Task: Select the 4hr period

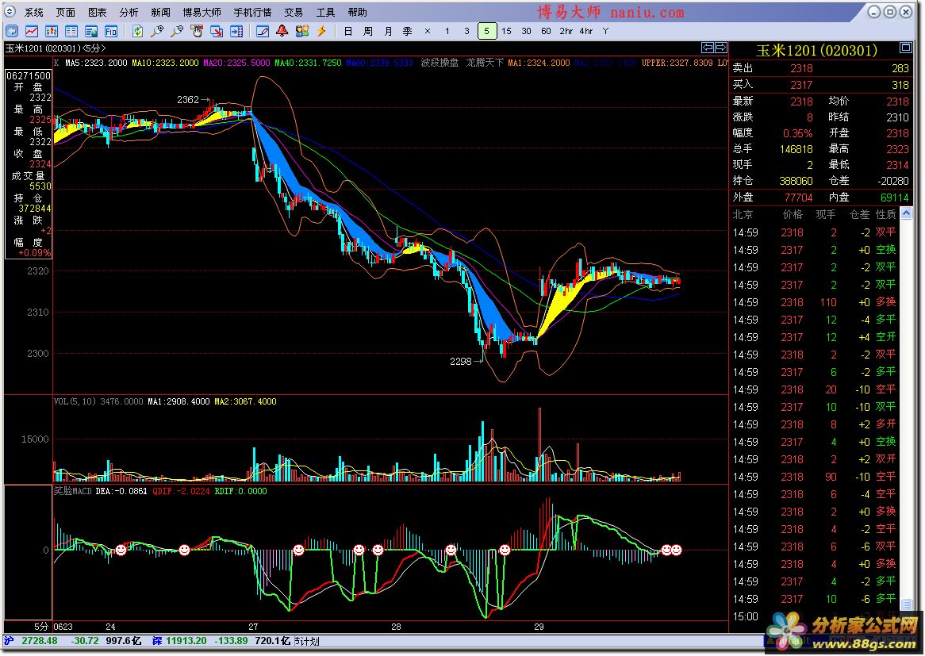Action: [x=585, y=31]
